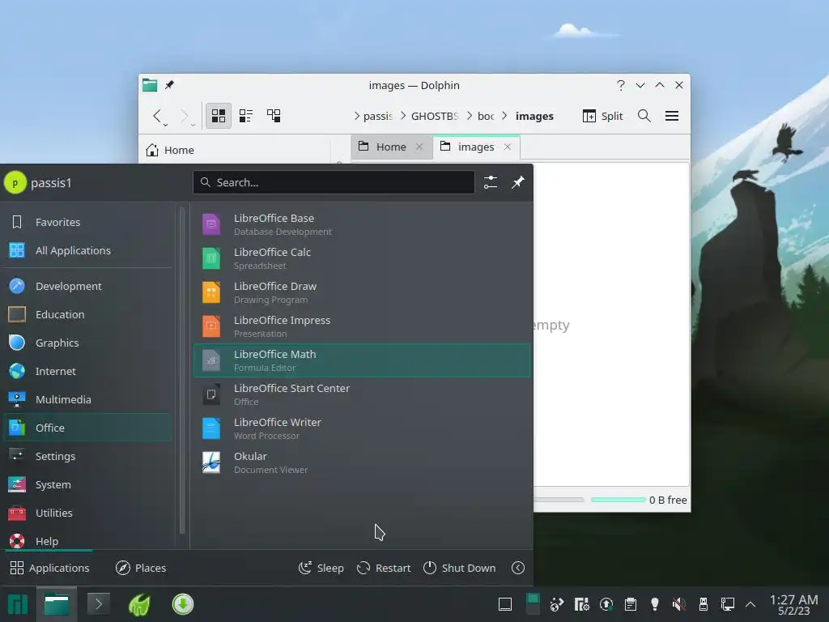
Task: Click the images breadcrumb
Action: tap(534, 116)
